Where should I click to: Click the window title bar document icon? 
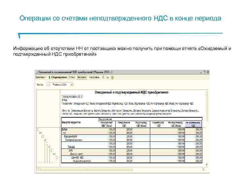(37, 72)
